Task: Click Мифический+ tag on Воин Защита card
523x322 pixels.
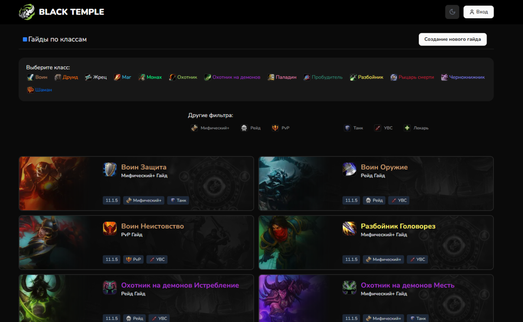Action: (144, 200)
